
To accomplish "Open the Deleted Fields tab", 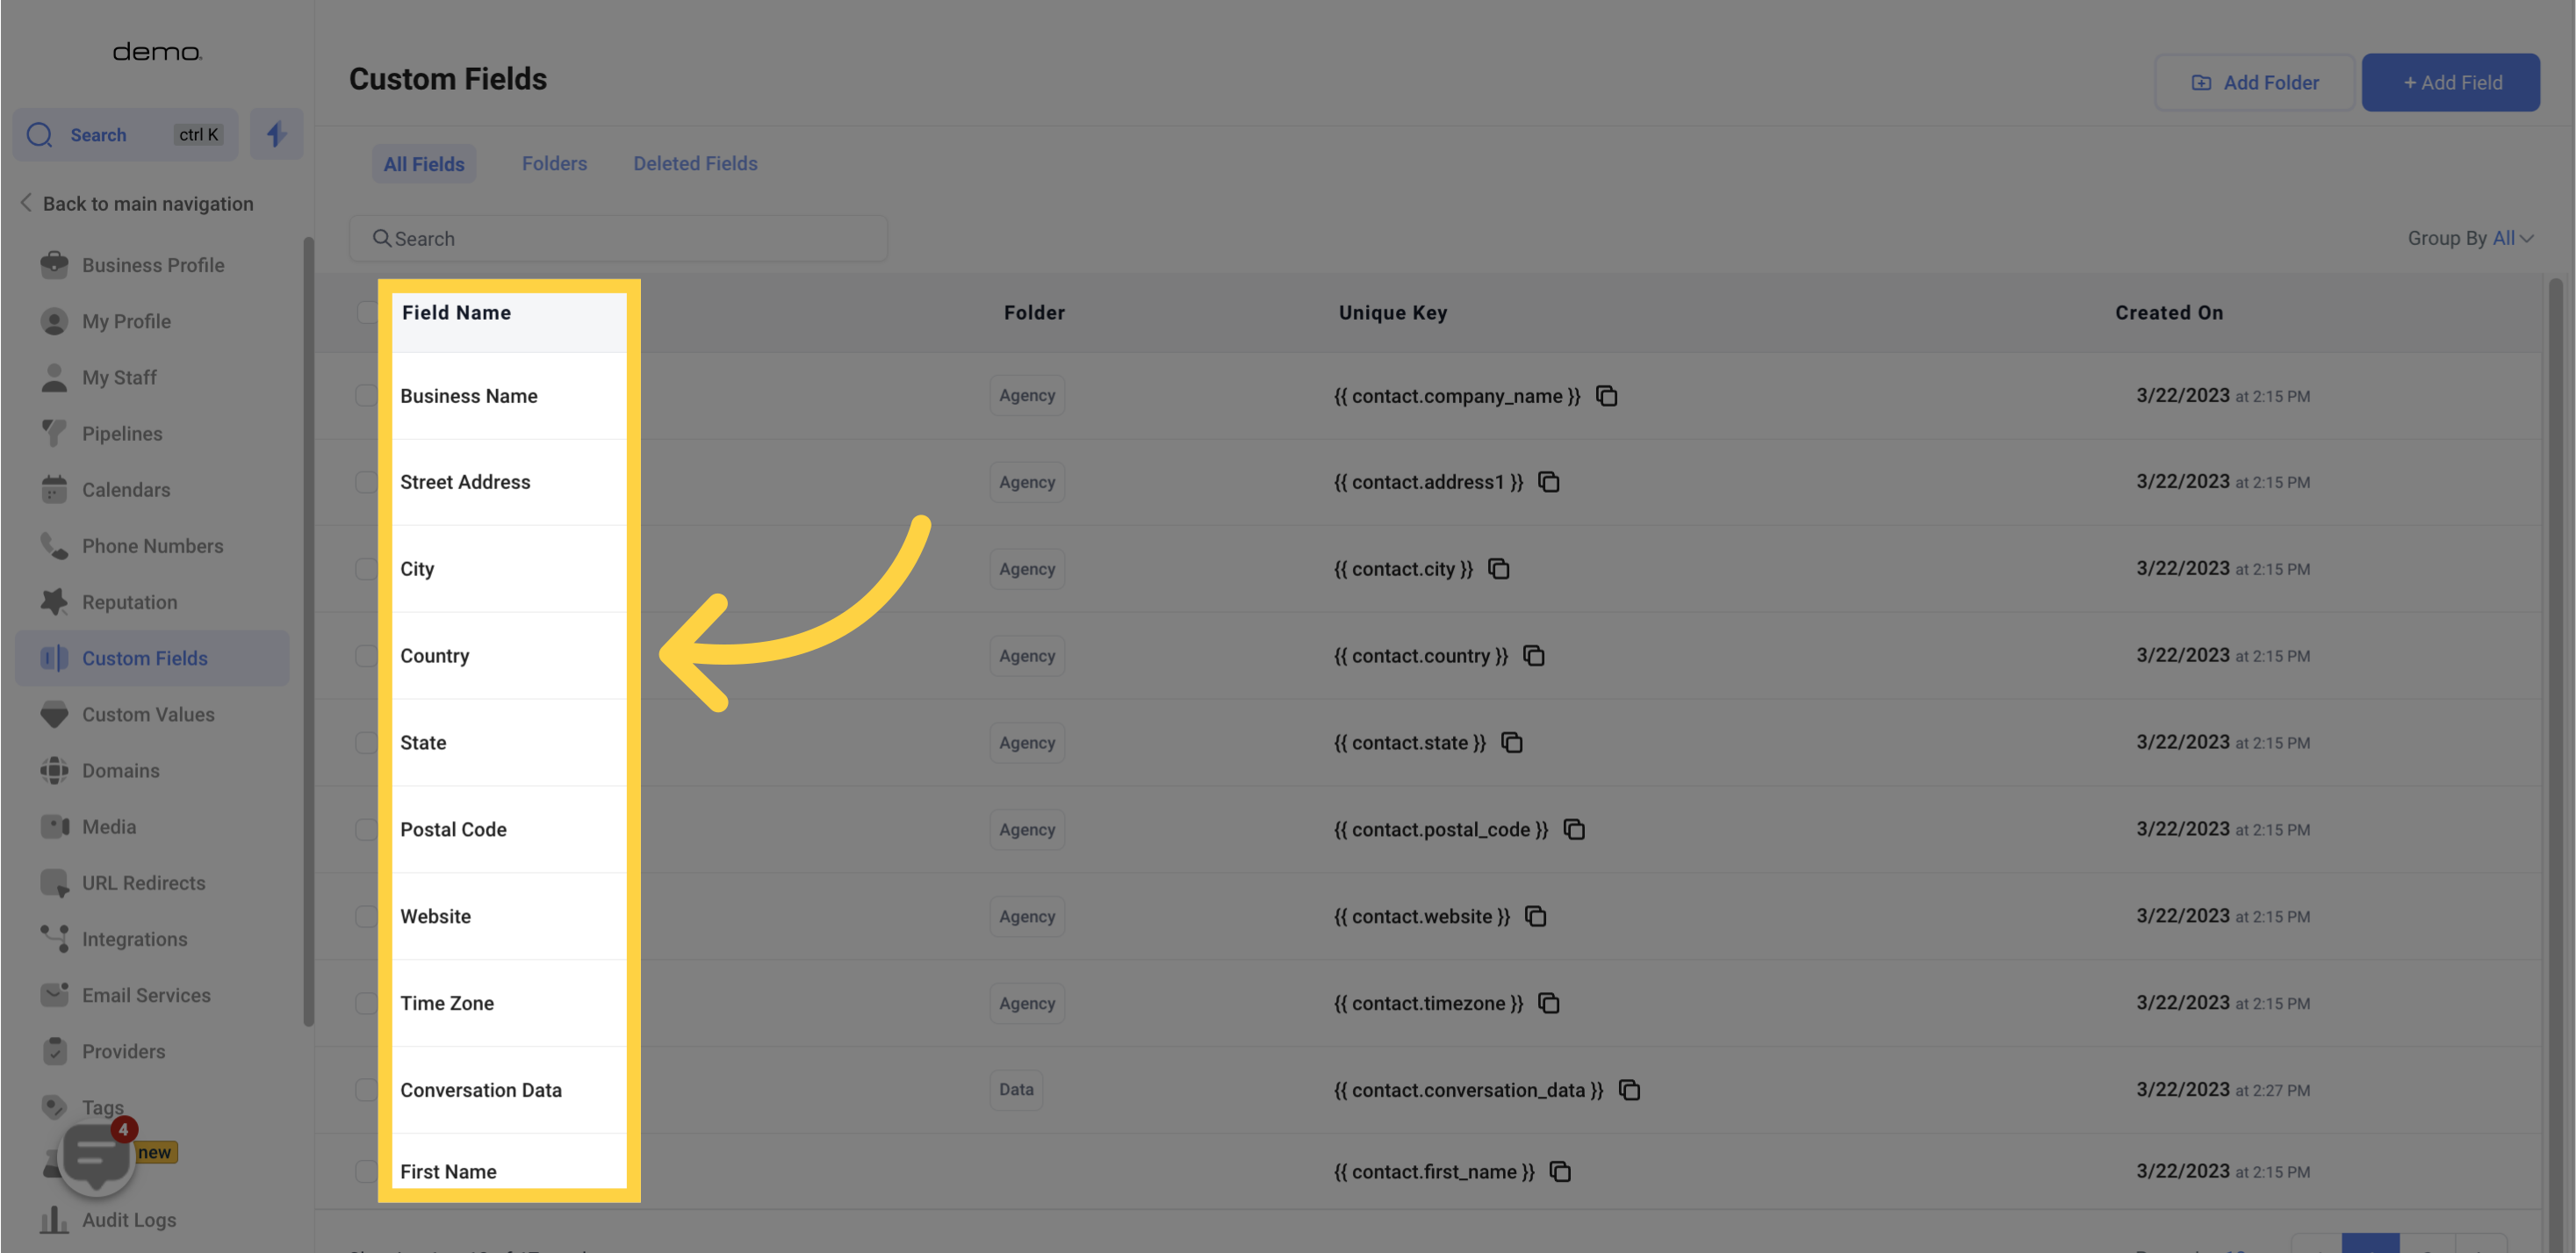I will click(695, 162).
